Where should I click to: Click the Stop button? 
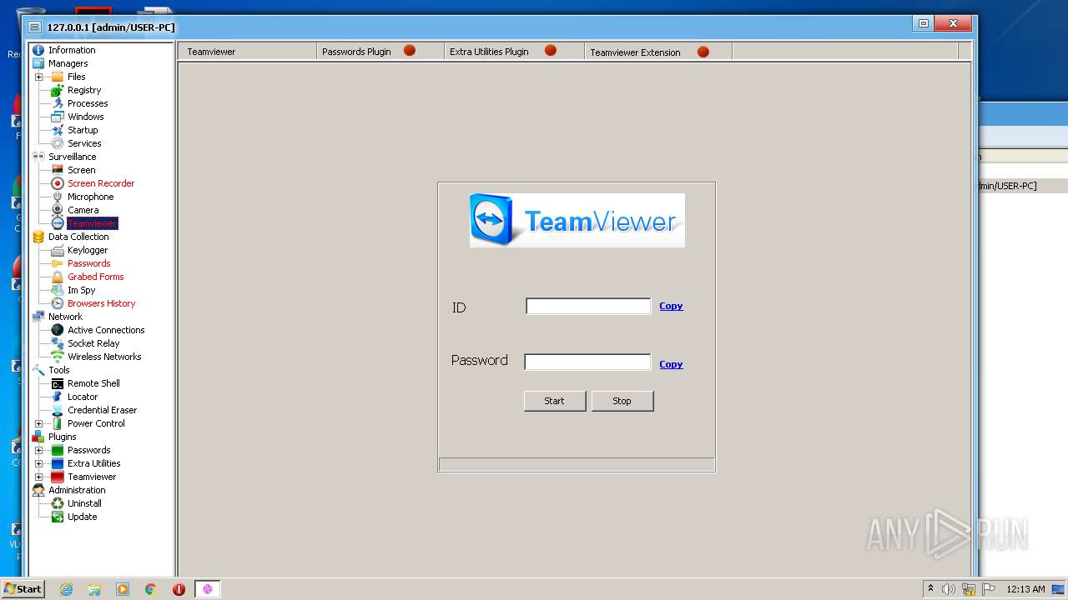coord(622,401)
